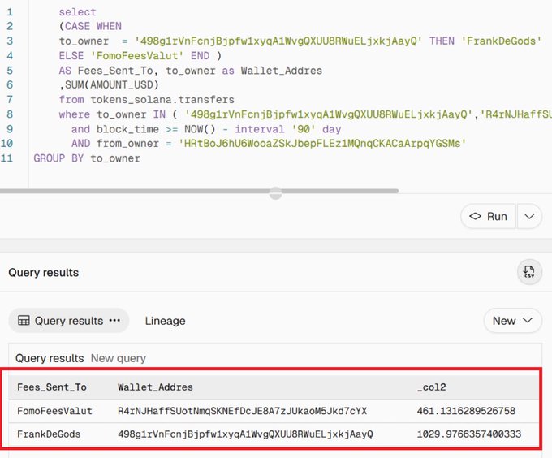Viewport: 552px width, 458px height.
Task: Place cursor on GROUP BY to_owner line
Action: tap(87, 158)
